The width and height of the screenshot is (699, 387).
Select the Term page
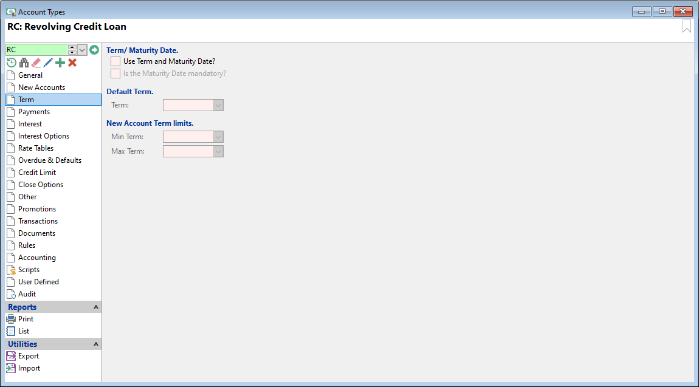point(53,100)
